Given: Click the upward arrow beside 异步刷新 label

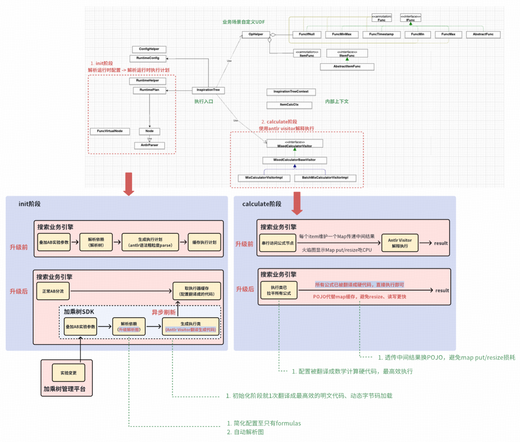Looking at the screenshot, I should point(178,306).
